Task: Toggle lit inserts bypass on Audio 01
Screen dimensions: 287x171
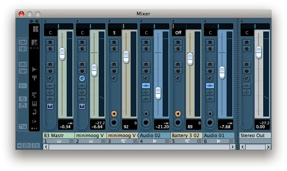Action: [x=210, y=85]
